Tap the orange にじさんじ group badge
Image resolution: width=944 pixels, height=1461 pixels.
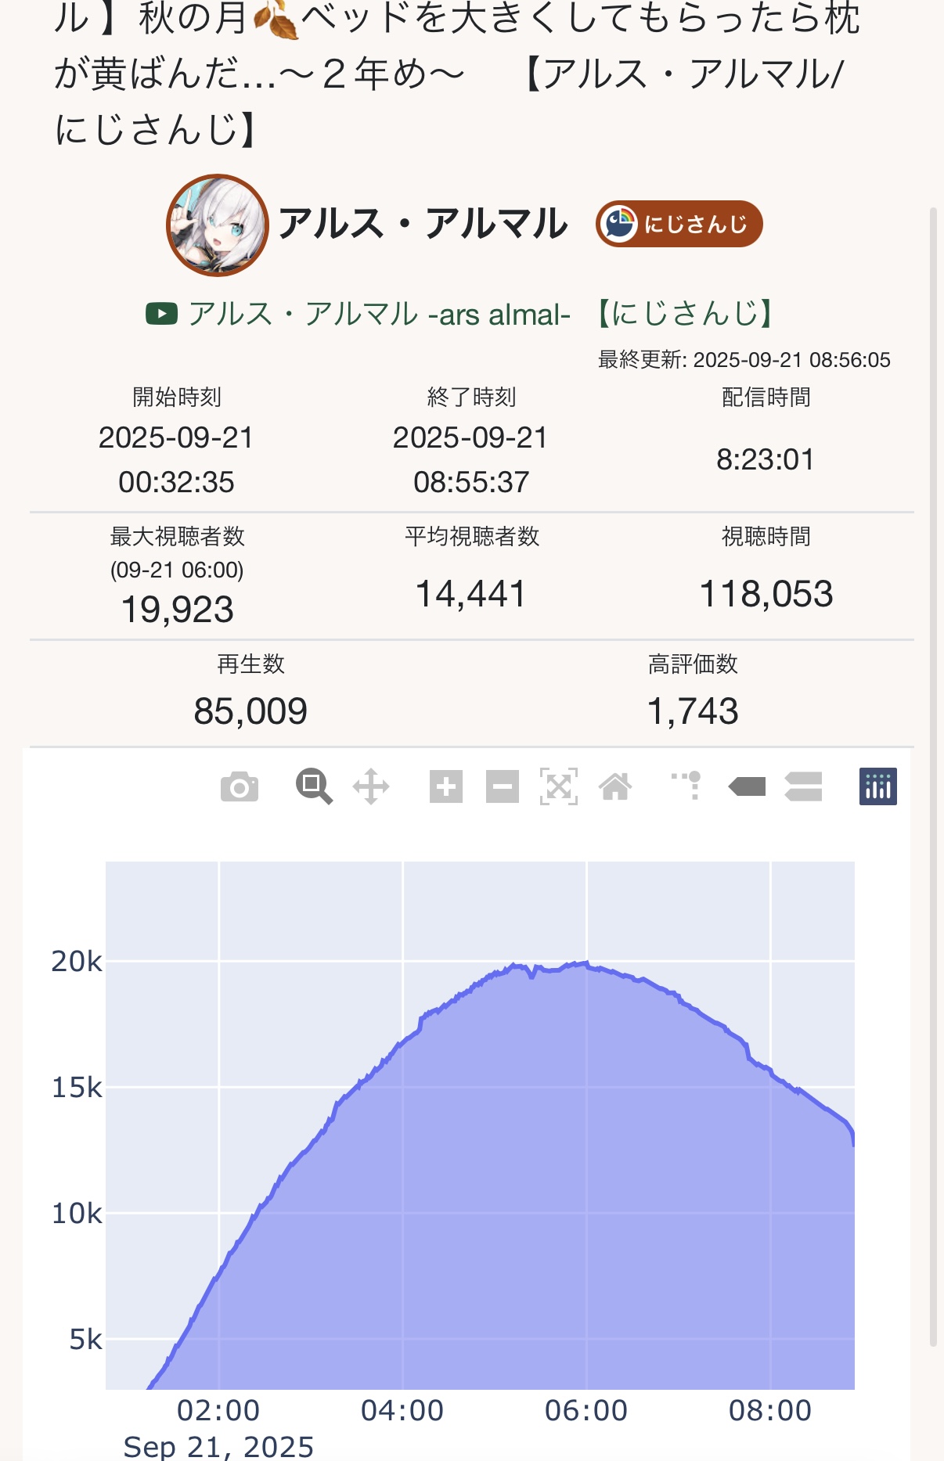(679, 225)
